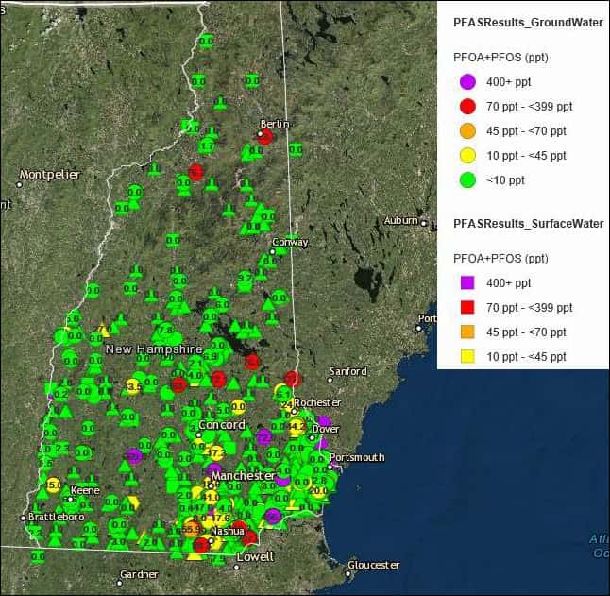Click the Concord city label
610x596 pixels.
[x=222, y=424]
